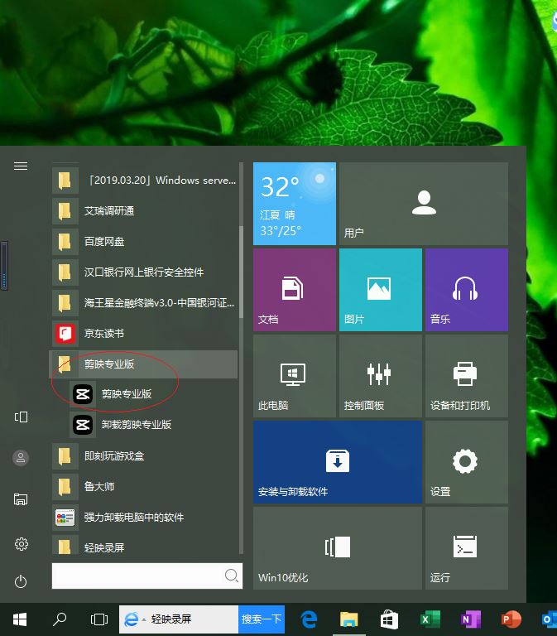This screenshot has width=557, height=636.
Task: Open the 设置 tile
Action: (467, 462)
